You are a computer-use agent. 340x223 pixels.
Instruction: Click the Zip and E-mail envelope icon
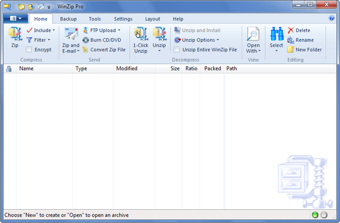[x=71, y=34]
